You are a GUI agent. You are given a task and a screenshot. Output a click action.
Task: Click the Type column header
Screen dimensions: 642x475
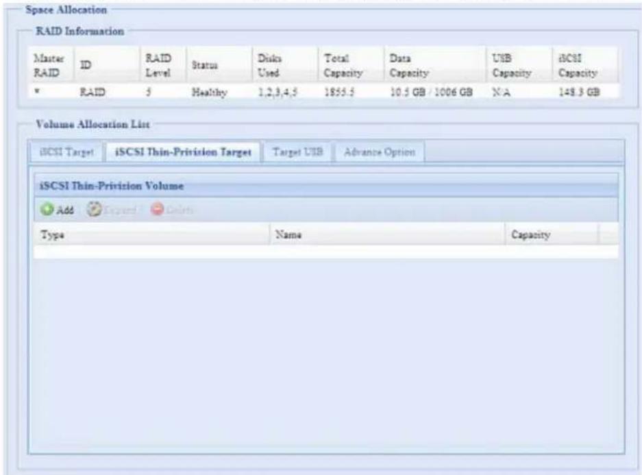tap(152, 234)
